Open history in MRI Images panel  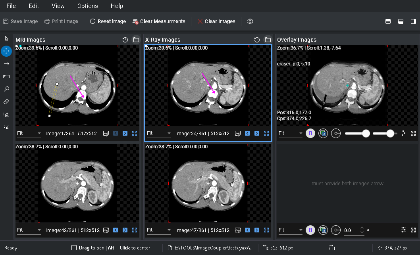[x=125, y=40]
